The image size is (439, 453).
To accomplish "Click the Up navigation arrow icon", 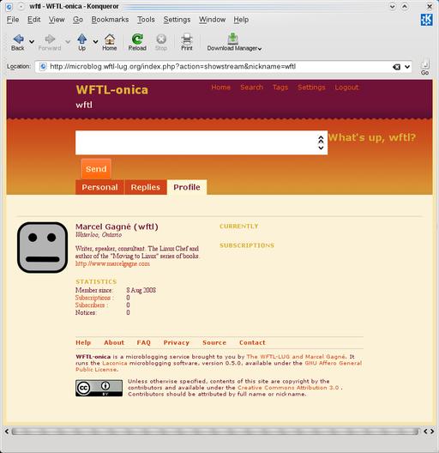I will click(82, 39).
